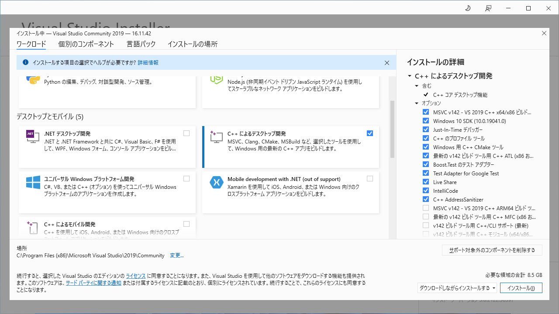Click the Universal Windows Platform tiles icon

[32, 183]
